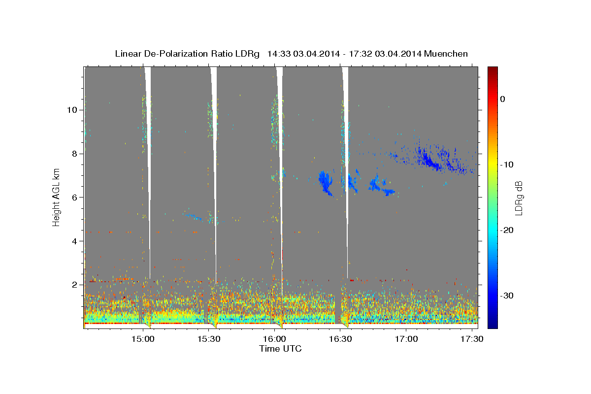Viewport: 591px width, 394px height.
Task: Click the '16:30' time tick label
Action: [x=340, y=339]
